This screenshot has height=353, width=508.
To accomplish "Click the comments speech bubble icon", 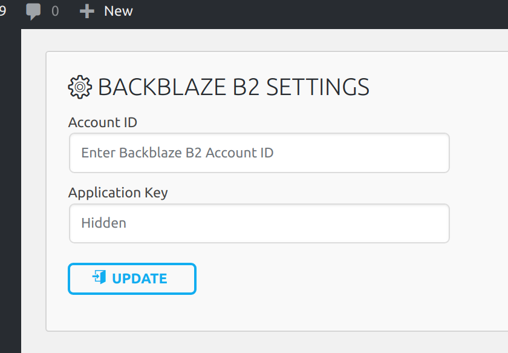I will (34, 12).
